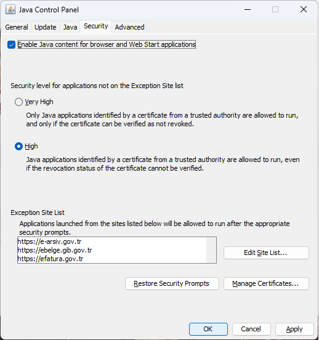Switch to the Update tab
The image size is (319, 340).
pos(46,27)
